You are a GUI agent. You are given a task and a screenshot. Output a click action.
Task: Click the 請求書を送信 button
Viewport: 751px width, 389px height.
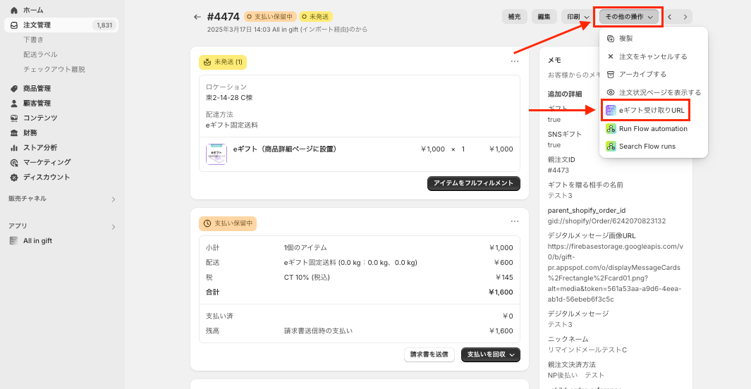pos(429,354)
